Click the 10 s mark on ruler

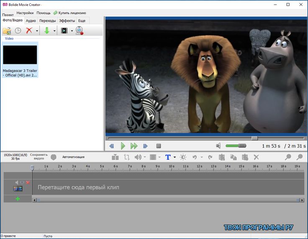pyautogui.click(x=172, y=166)
